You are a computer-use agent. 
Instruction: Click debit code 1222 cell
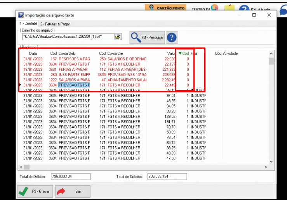[53, 80]
